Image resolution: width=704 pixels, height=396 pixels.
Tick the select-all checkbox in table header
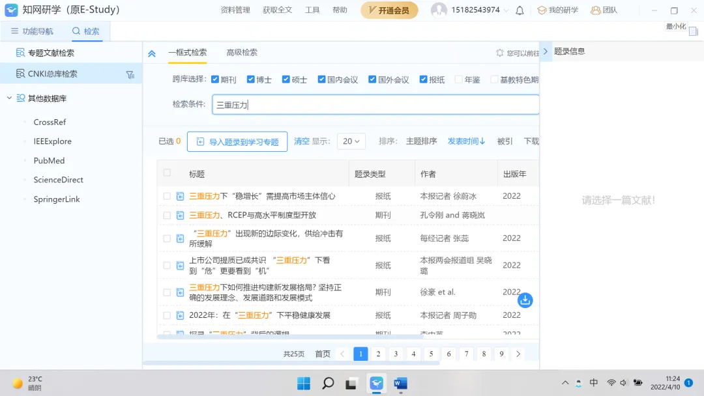167,173
